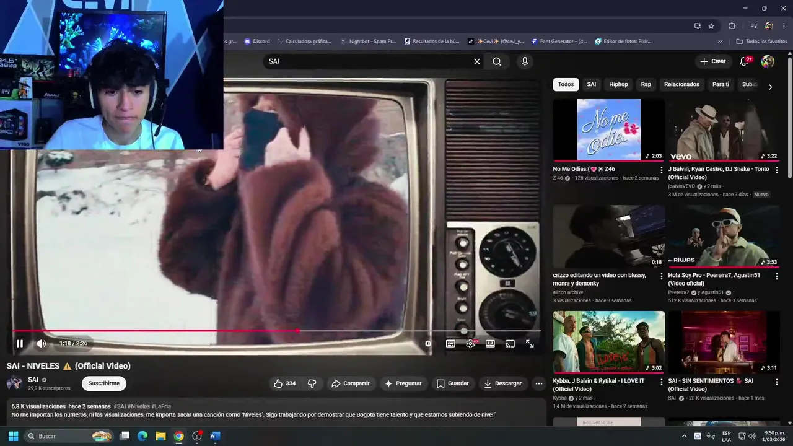Enter fullscreen mode for the video
The width and height of the screenshot is (793, 446).
[530, 343]
